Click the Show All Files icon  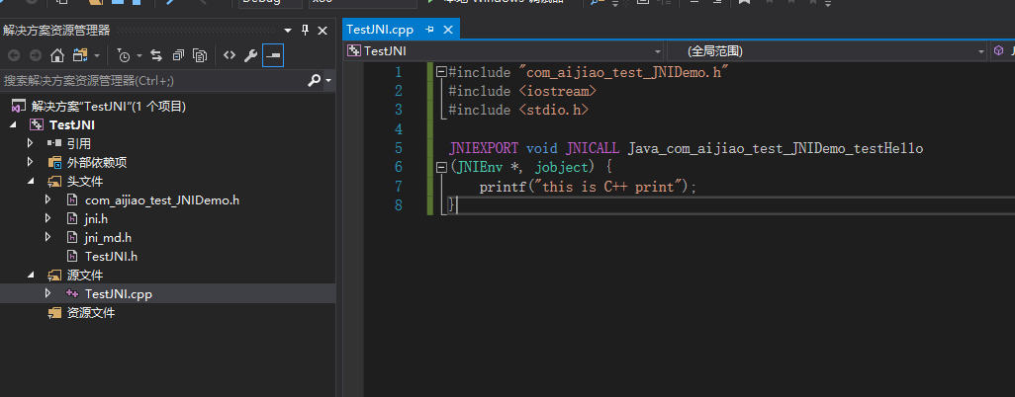[200, 55]
